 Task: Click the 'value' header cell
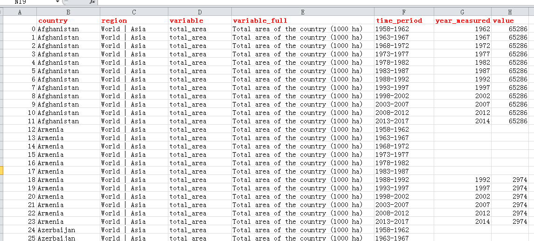click(x=510, y=20)
